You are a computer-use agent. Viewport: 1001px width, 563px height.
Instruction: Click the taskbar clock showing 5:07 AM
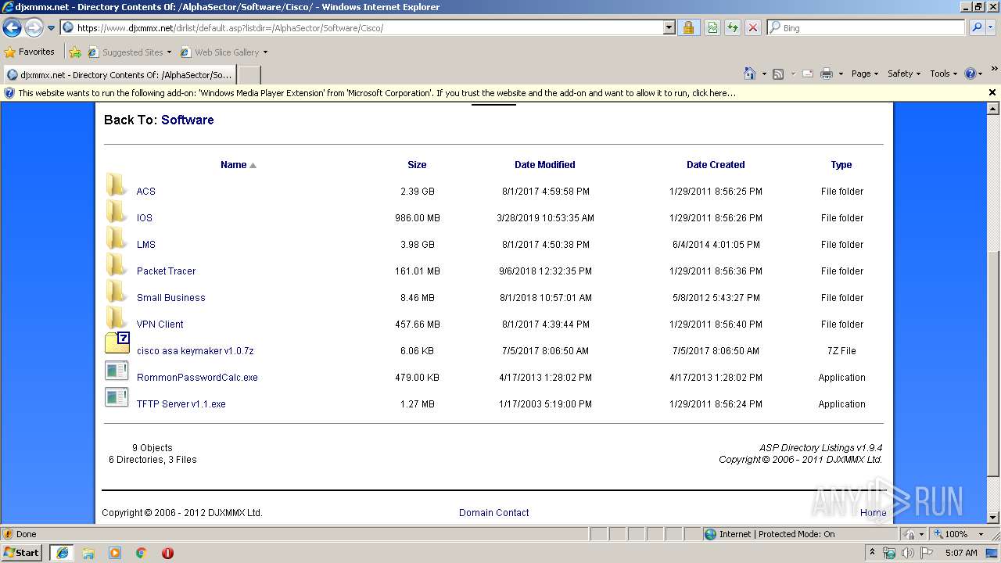click(x=961, y=553)
